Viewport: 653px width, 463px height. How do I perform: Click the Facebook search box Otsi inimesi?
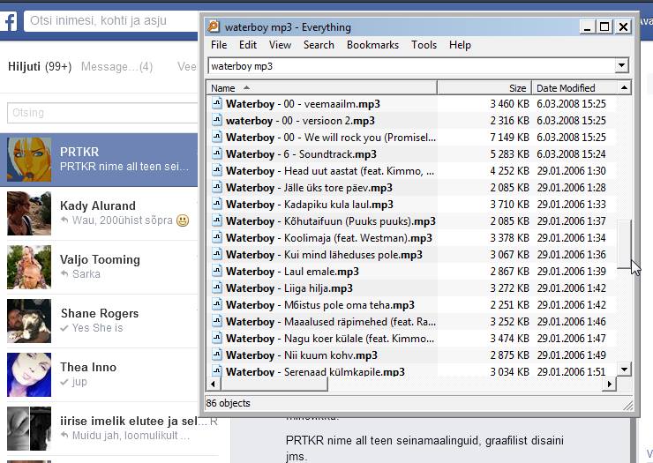coord(111,21)
